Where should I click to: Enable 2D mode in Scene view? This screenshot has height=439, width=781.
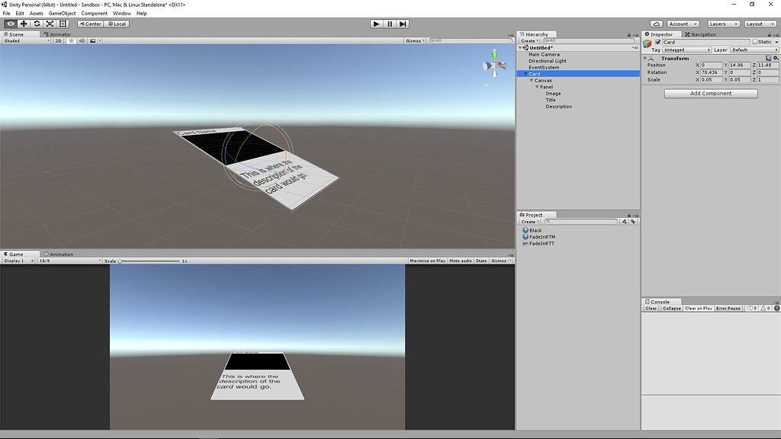(x=58, y=40)
